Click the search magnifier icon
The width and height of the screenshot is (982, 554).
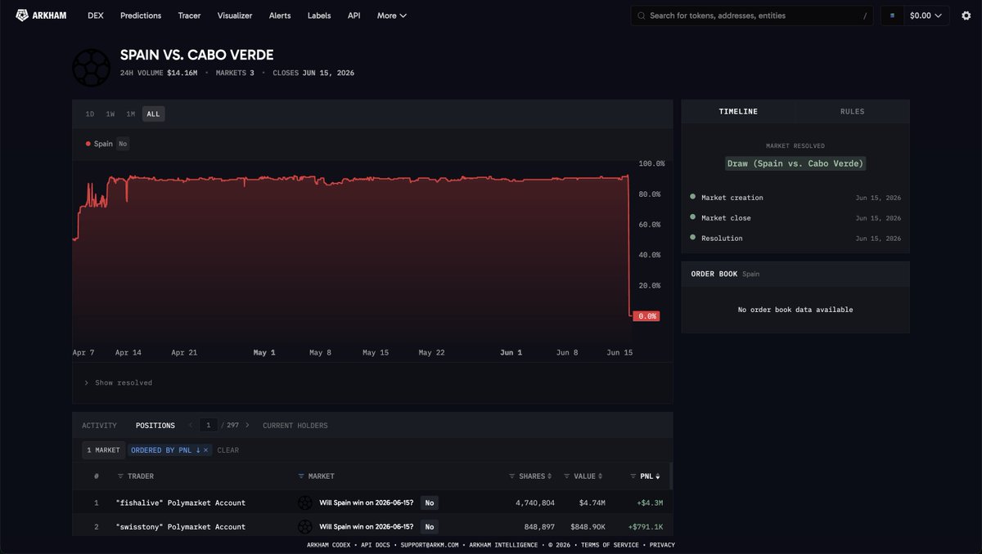pos(641,16)
